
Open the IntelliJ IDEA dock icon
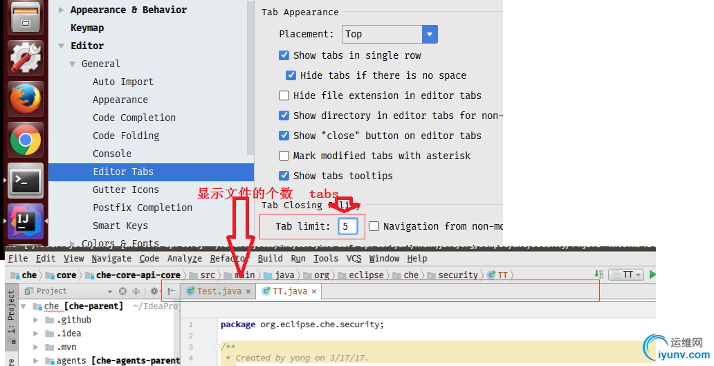coord(25,221)
